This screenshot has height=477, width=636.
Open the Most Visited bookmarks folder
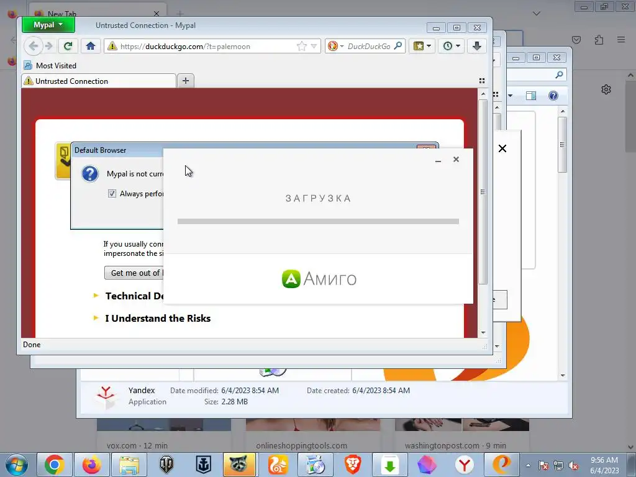click(x=50, y=65)
